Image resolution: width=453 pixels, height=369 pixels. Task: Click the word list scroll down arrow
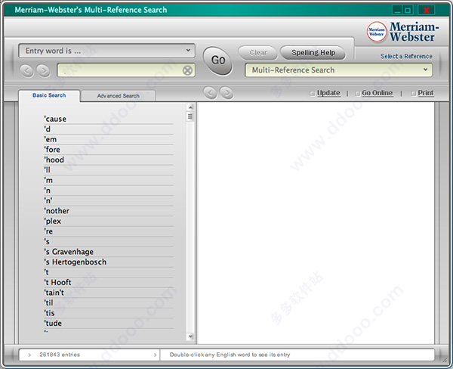(x=190, y=336)
